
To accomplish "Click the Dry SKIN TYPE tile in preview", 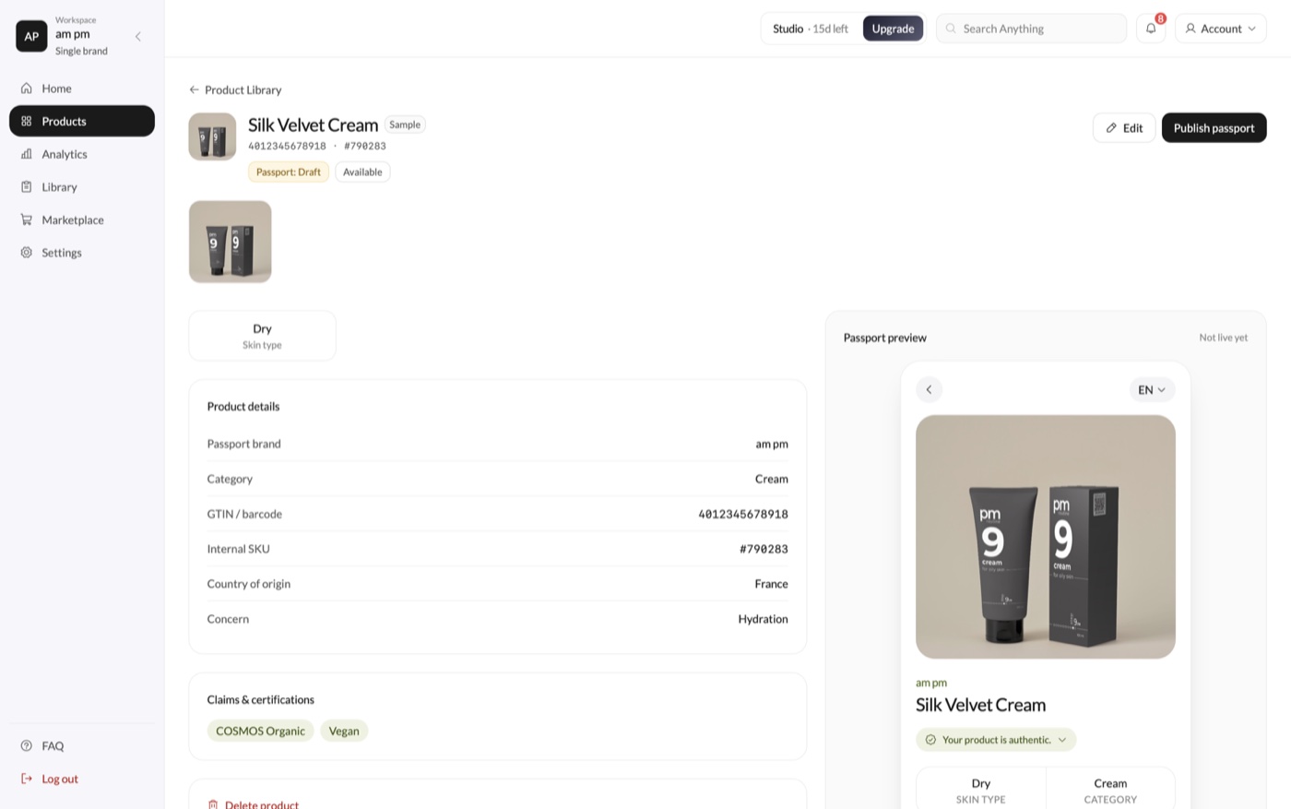I will (x=980, y=790).
